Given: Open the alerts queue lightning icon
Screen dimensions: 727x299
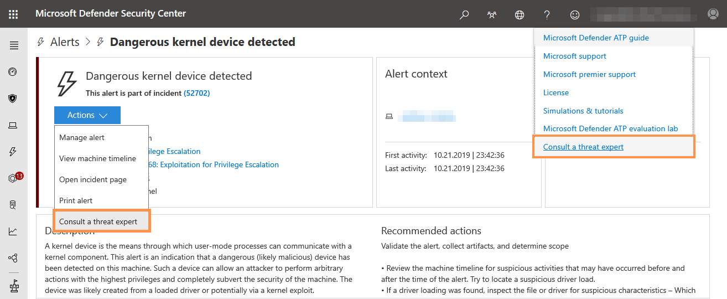Looking at the screenshot, I should [x=13, y=152].
